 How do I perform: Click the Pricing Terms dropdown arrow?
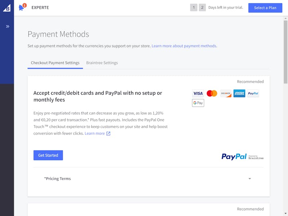click(x=249, y=179)
